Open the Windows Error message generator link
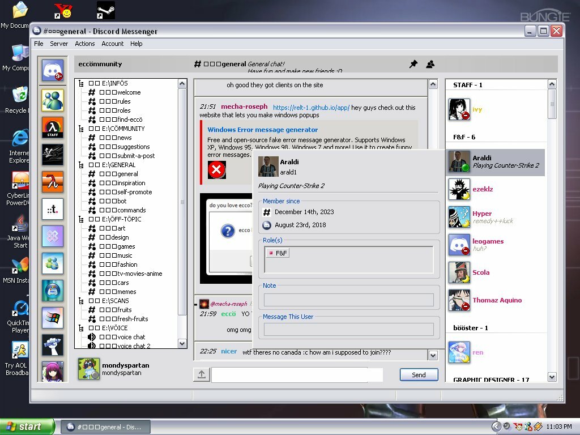The width and height of the screenshot is (580, 435). tap(263, 130)
